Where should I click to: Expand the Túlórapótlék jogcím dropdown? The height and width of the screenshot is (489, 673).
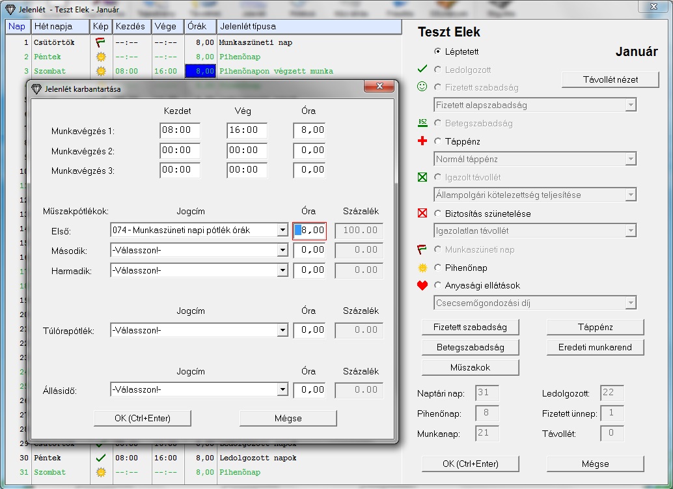click(x=282, y=331)
